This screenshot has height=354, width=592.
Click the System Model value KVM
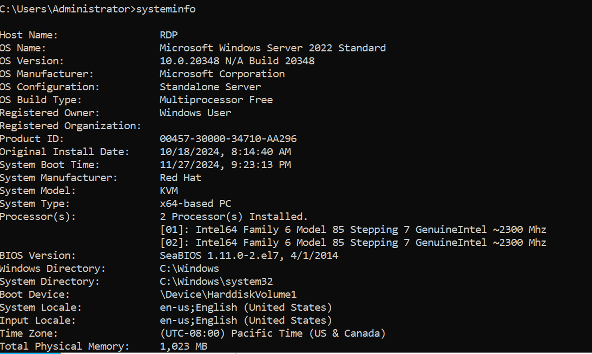pyautogui.click(x=169, y=190)
